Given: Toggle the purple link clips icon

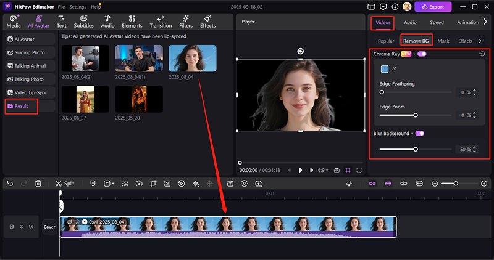Looking at the screenshot, I should coord(372,184).
